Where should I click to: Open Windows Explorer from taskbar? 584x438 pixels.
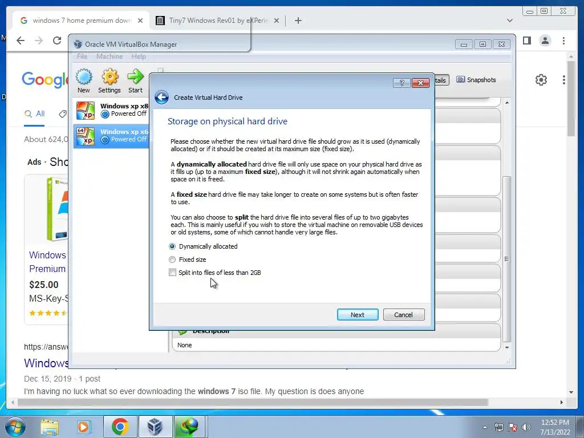tap(49, 427)
